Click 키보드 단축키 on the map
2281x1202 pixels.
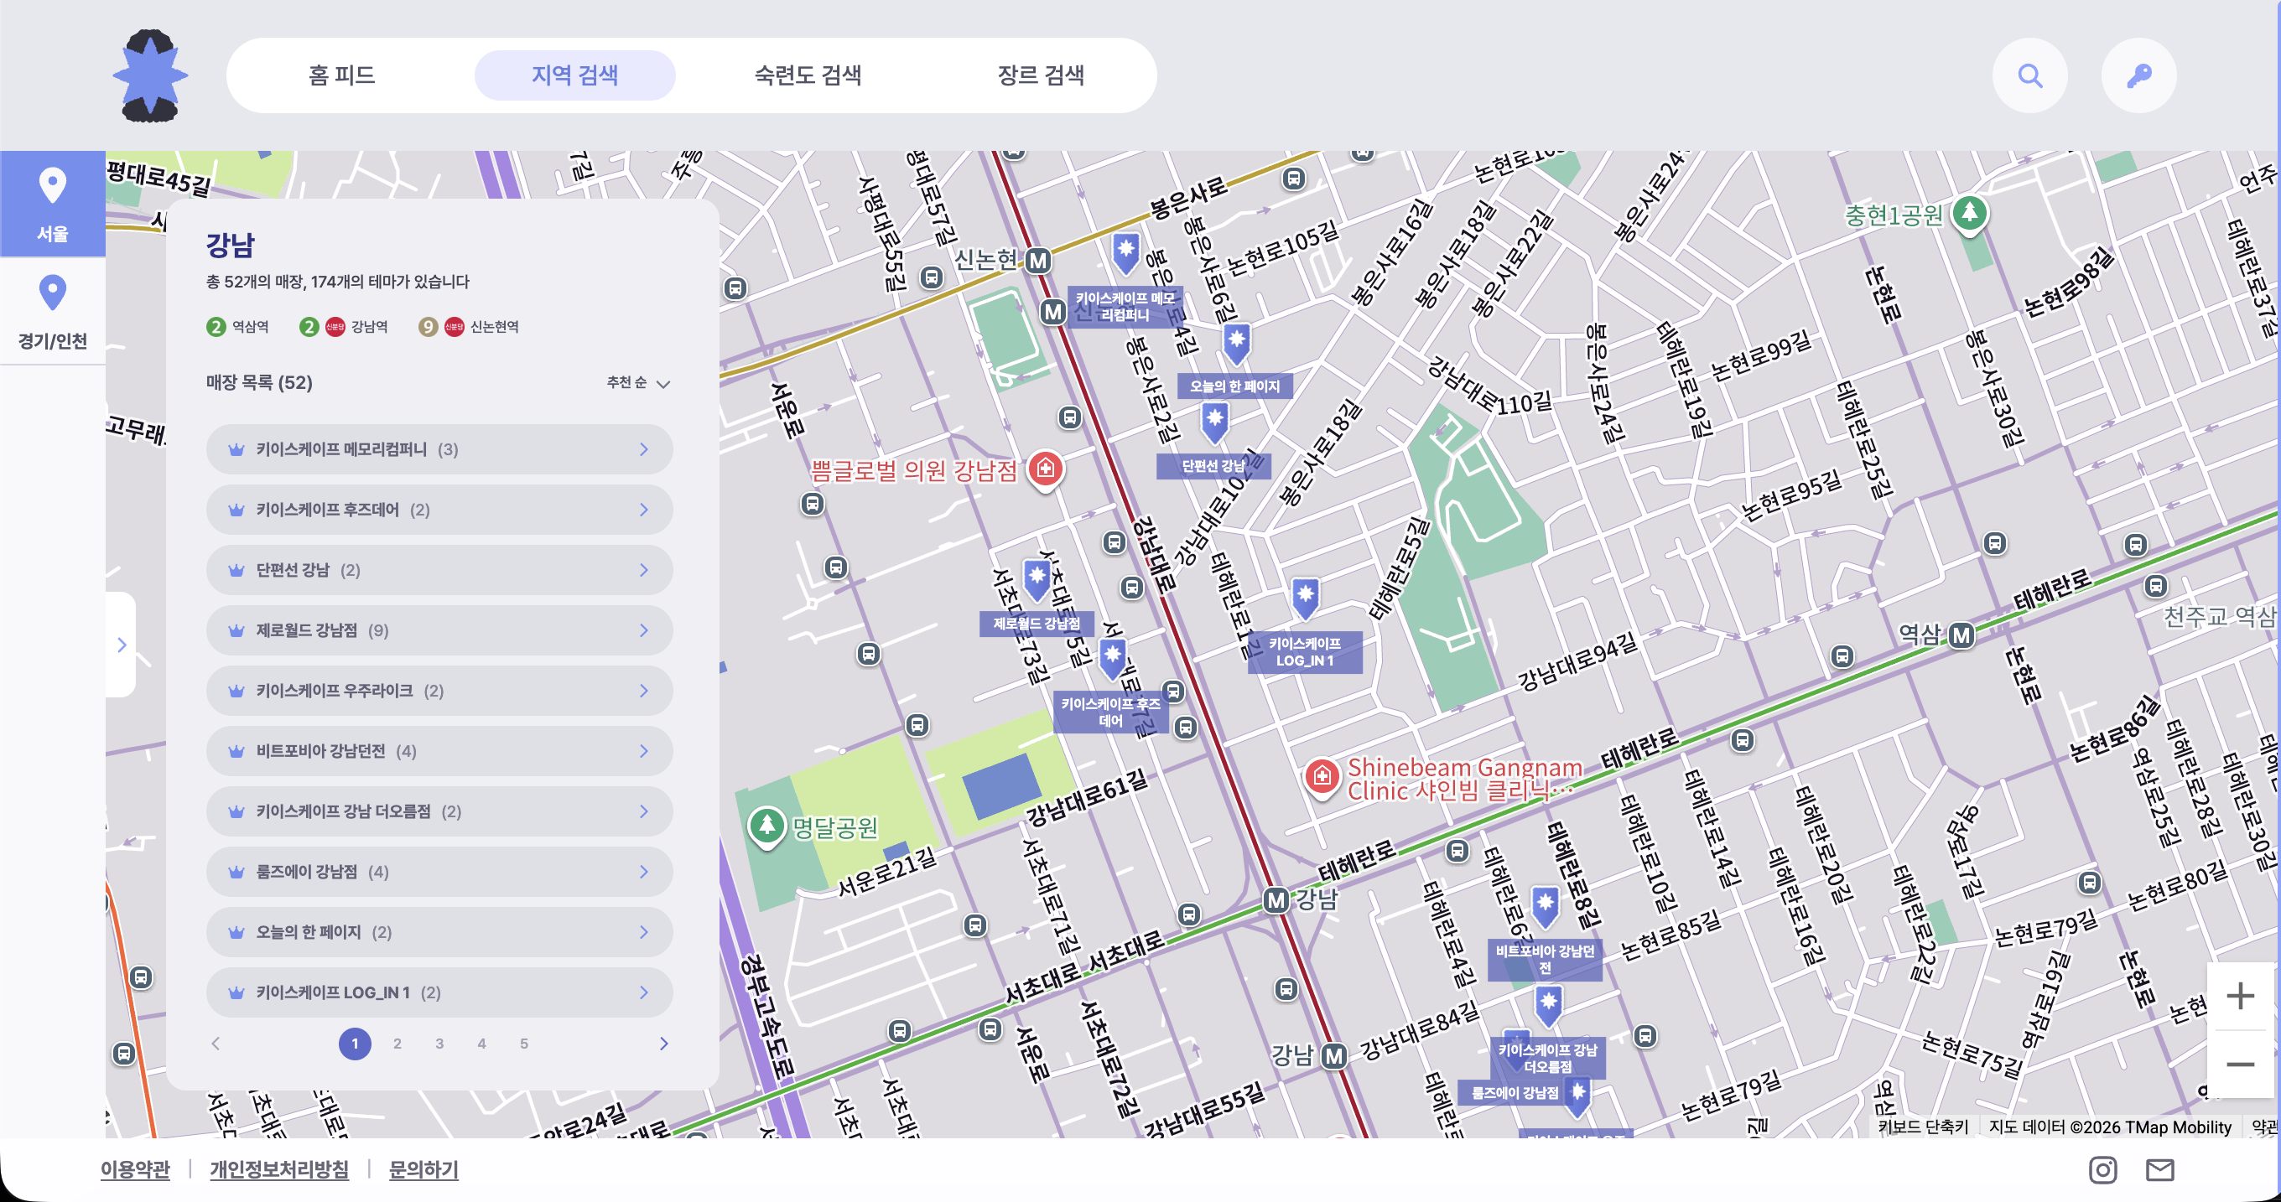1922,1126
